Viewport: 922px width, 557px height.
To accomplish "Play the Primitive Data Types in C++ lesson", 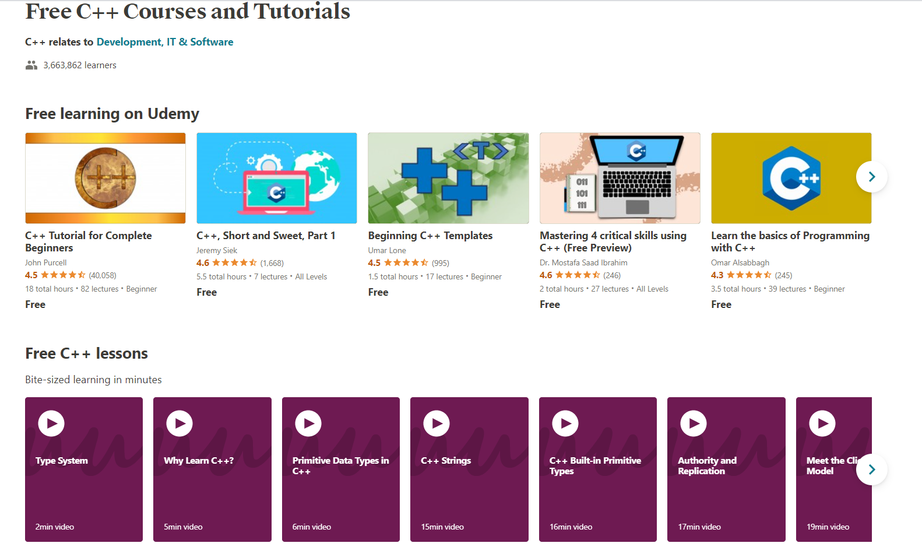I will [x=308, y=423].
